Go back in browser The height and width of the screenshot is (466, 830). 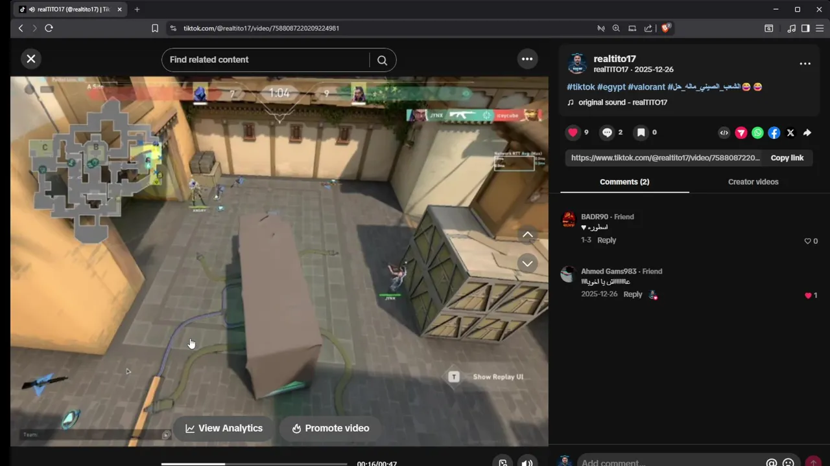[x=21, y=28]
